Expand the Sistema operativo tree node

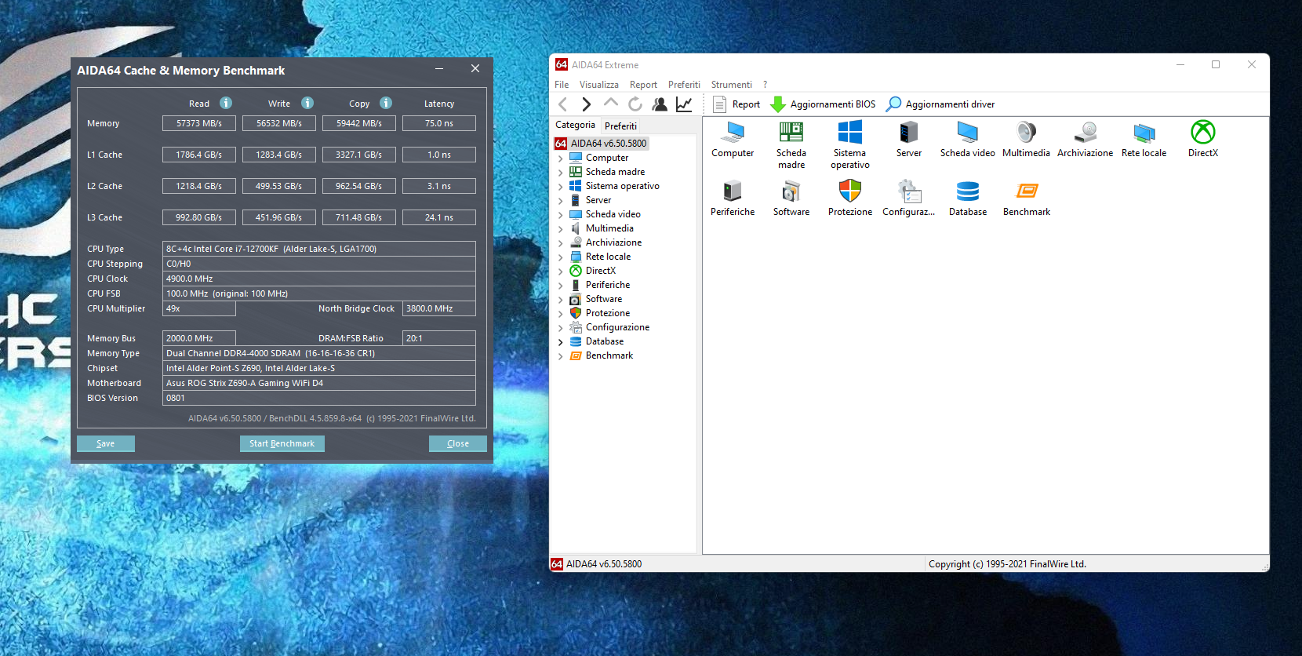click(560, 186)
